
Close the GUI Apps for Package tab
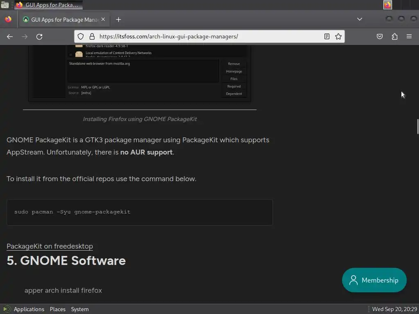click(103, 19)
